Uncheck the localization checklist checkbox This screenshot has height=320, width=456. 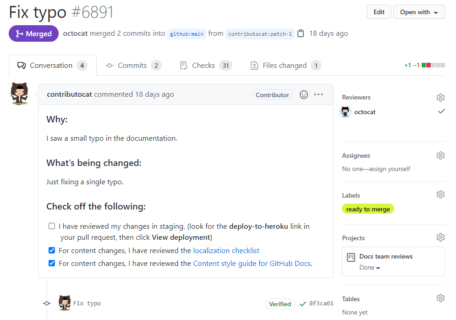click(x=51, y=250)
